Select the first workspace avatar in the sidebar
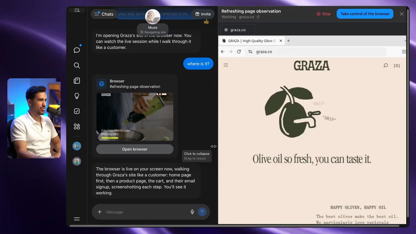The image size is (416, 234). pyautogui.click(x=77, y=146)
